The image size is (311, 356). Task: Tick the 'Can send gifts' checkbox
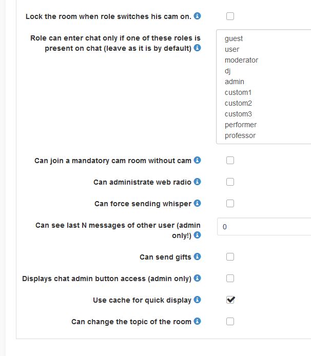(230, 257)
